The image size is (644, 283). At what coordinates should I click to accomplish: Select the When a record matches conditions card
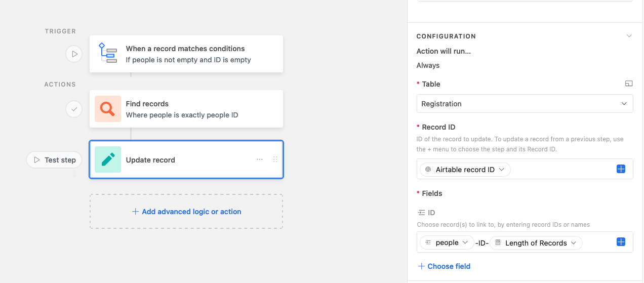(186, 54)
